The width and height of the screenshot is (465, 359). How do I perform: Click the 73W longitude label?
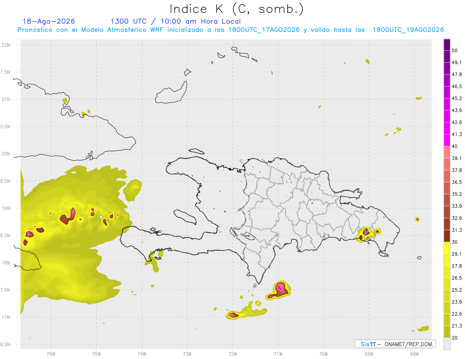187,354
